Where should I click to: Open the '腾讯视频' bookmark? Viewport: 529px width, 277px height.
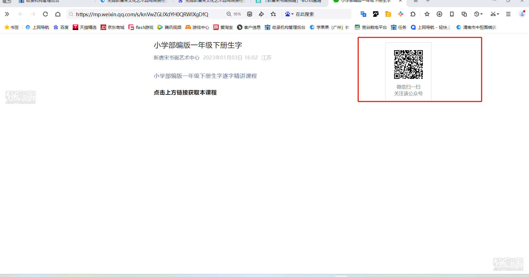click(169, 27)
